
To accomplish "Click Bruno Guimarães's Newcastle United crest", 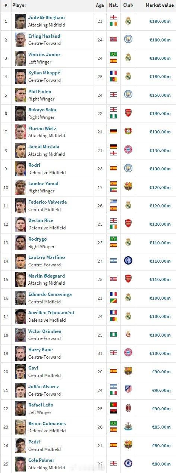I will [128, 427].
